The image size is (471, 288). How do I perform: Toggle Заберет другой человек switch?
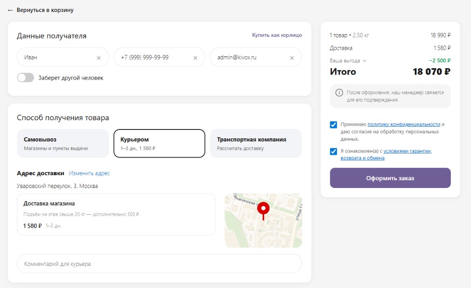pyautogui.click(x=26, y=77)
